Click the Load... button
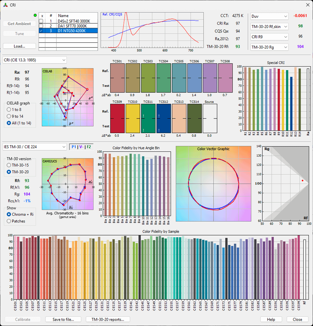The width and height of the screenshot is (313, 326). click(x=19, y=46)
